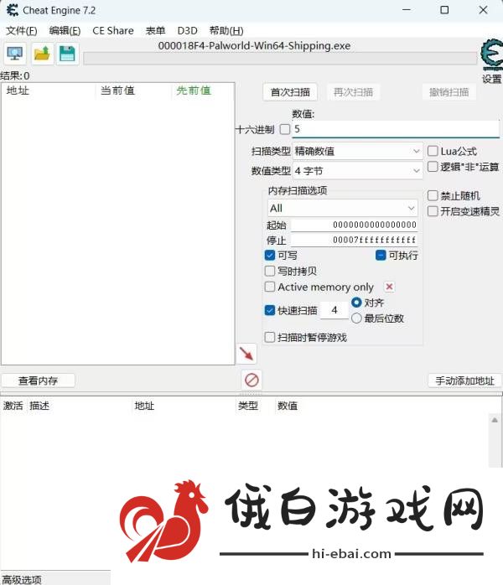This screenshot has width=503, height=585.
Task: Expand memory region dropdown showing All
Action: point(343,208)
